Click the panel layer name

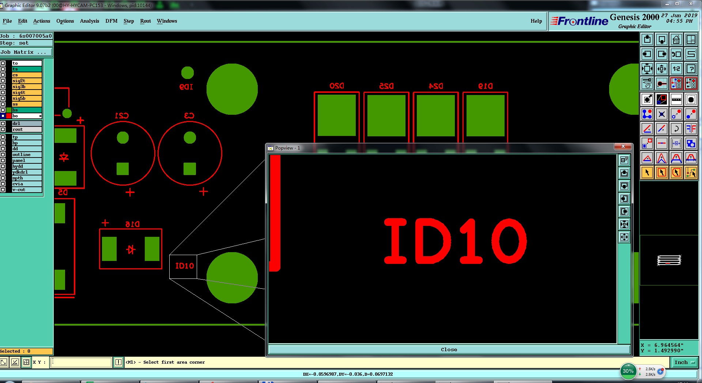(x=27, y=160)
